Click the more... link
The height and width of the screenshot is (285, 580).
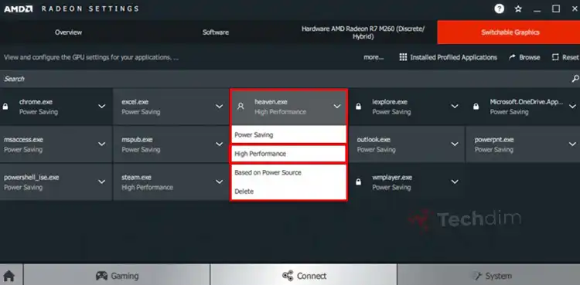(x=374, y=57)
